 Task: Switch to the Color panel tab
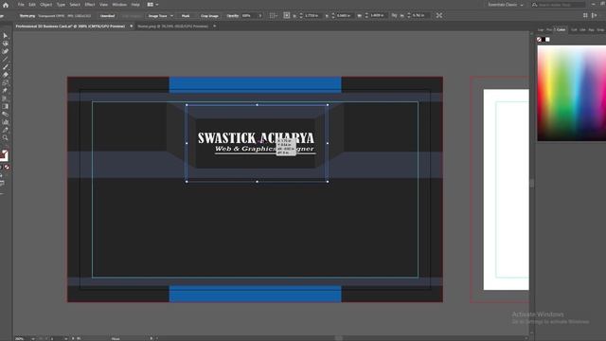(561, 29)
